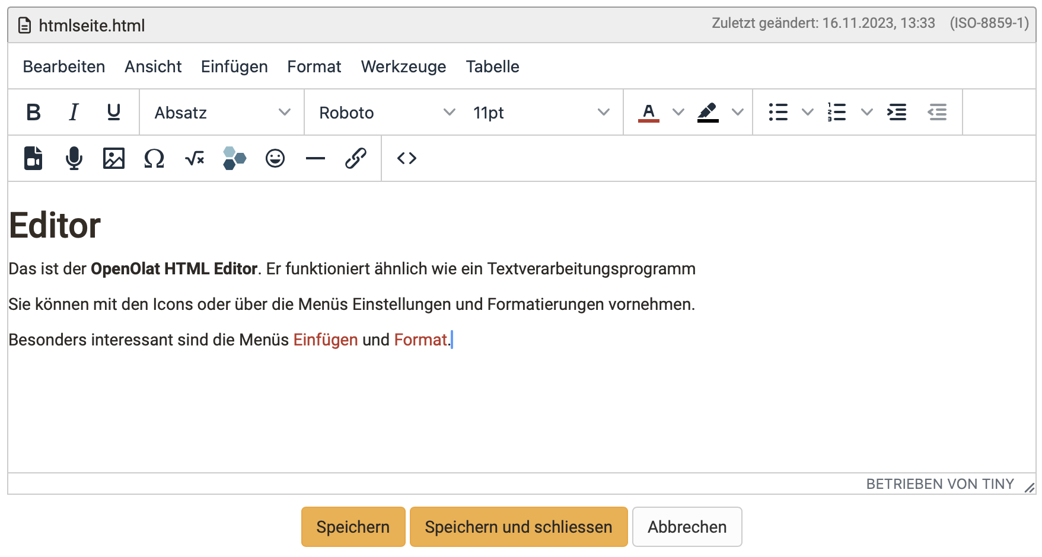Viewport: 1042px width, 557px height.
Task: Insert an image
Action: point(113,158)
